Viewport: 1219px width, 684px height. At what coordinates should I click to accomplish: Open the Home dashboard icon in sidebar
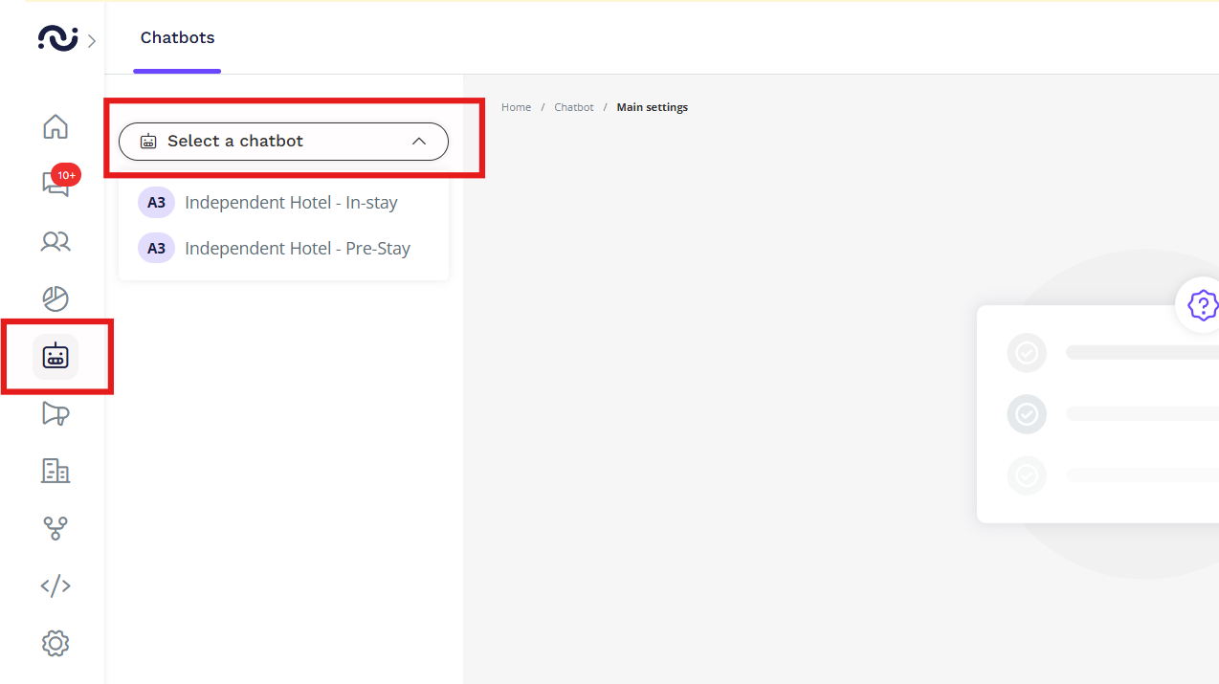coord(55,126)
